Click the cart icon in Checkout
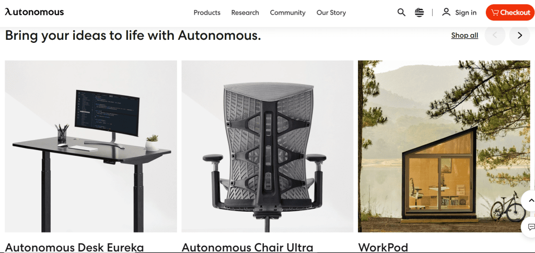The image size is (535, 253). (495, 13)
